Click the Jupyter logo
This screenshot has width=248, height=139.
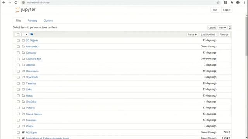point(26,10)
